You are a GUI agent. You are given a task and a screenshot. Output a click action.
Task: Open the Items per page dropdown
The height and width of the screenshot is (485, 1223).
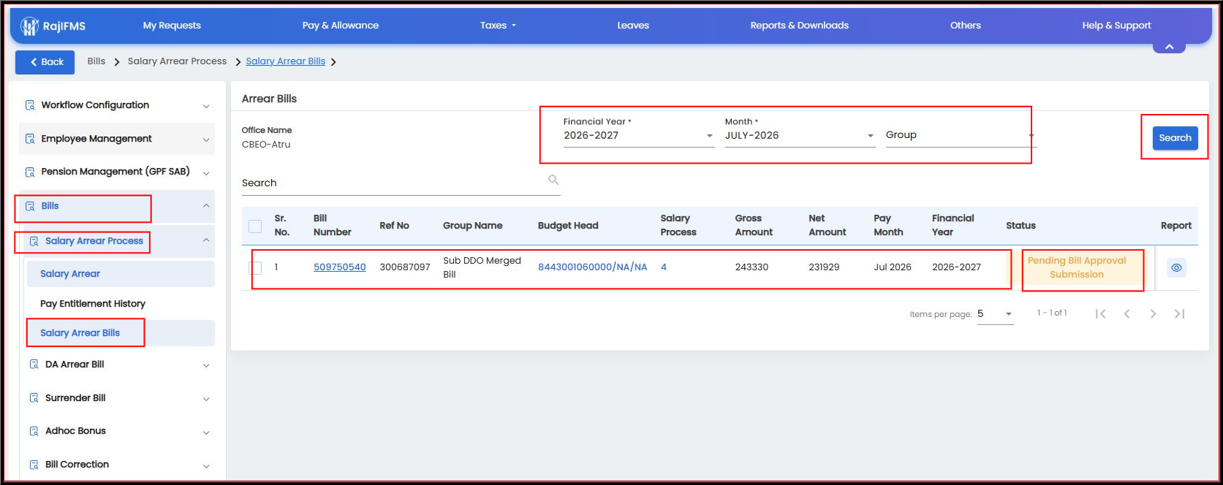tap(995, 314)
